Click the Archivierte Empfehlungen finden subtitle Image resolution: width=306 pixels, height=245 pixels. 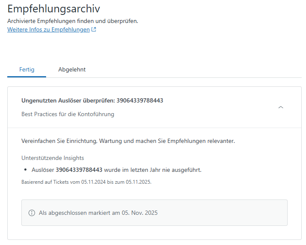[73, 21]
